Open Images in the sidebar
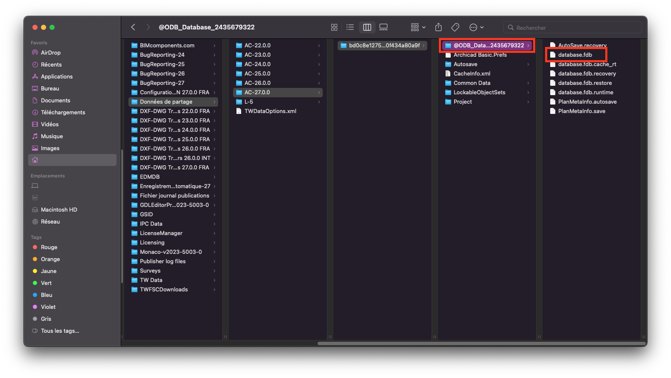 pyautogui.click(x=72, y=148)
